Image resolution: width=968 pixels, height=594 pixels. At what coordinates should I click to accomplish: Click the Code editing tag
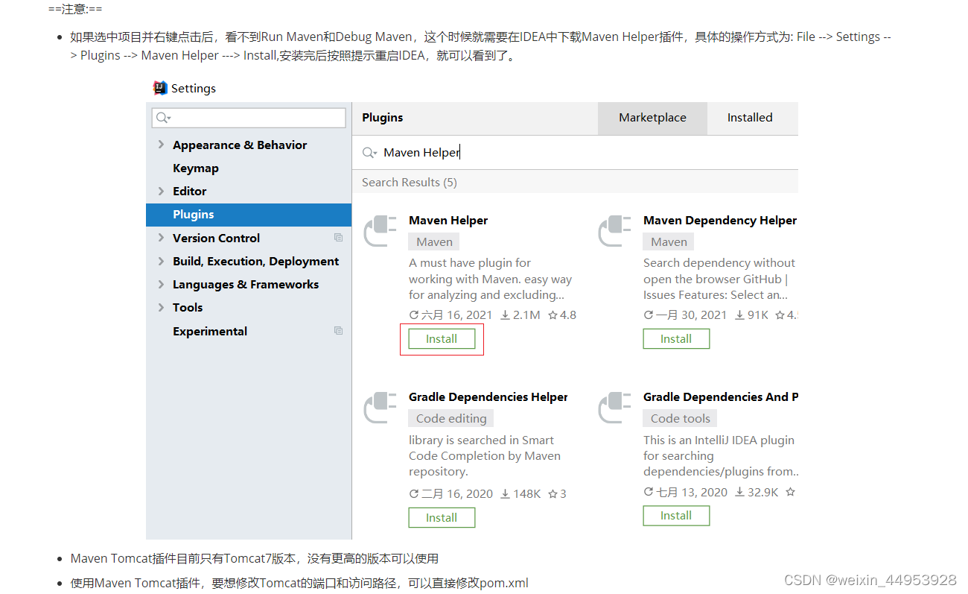click(451, 419)
